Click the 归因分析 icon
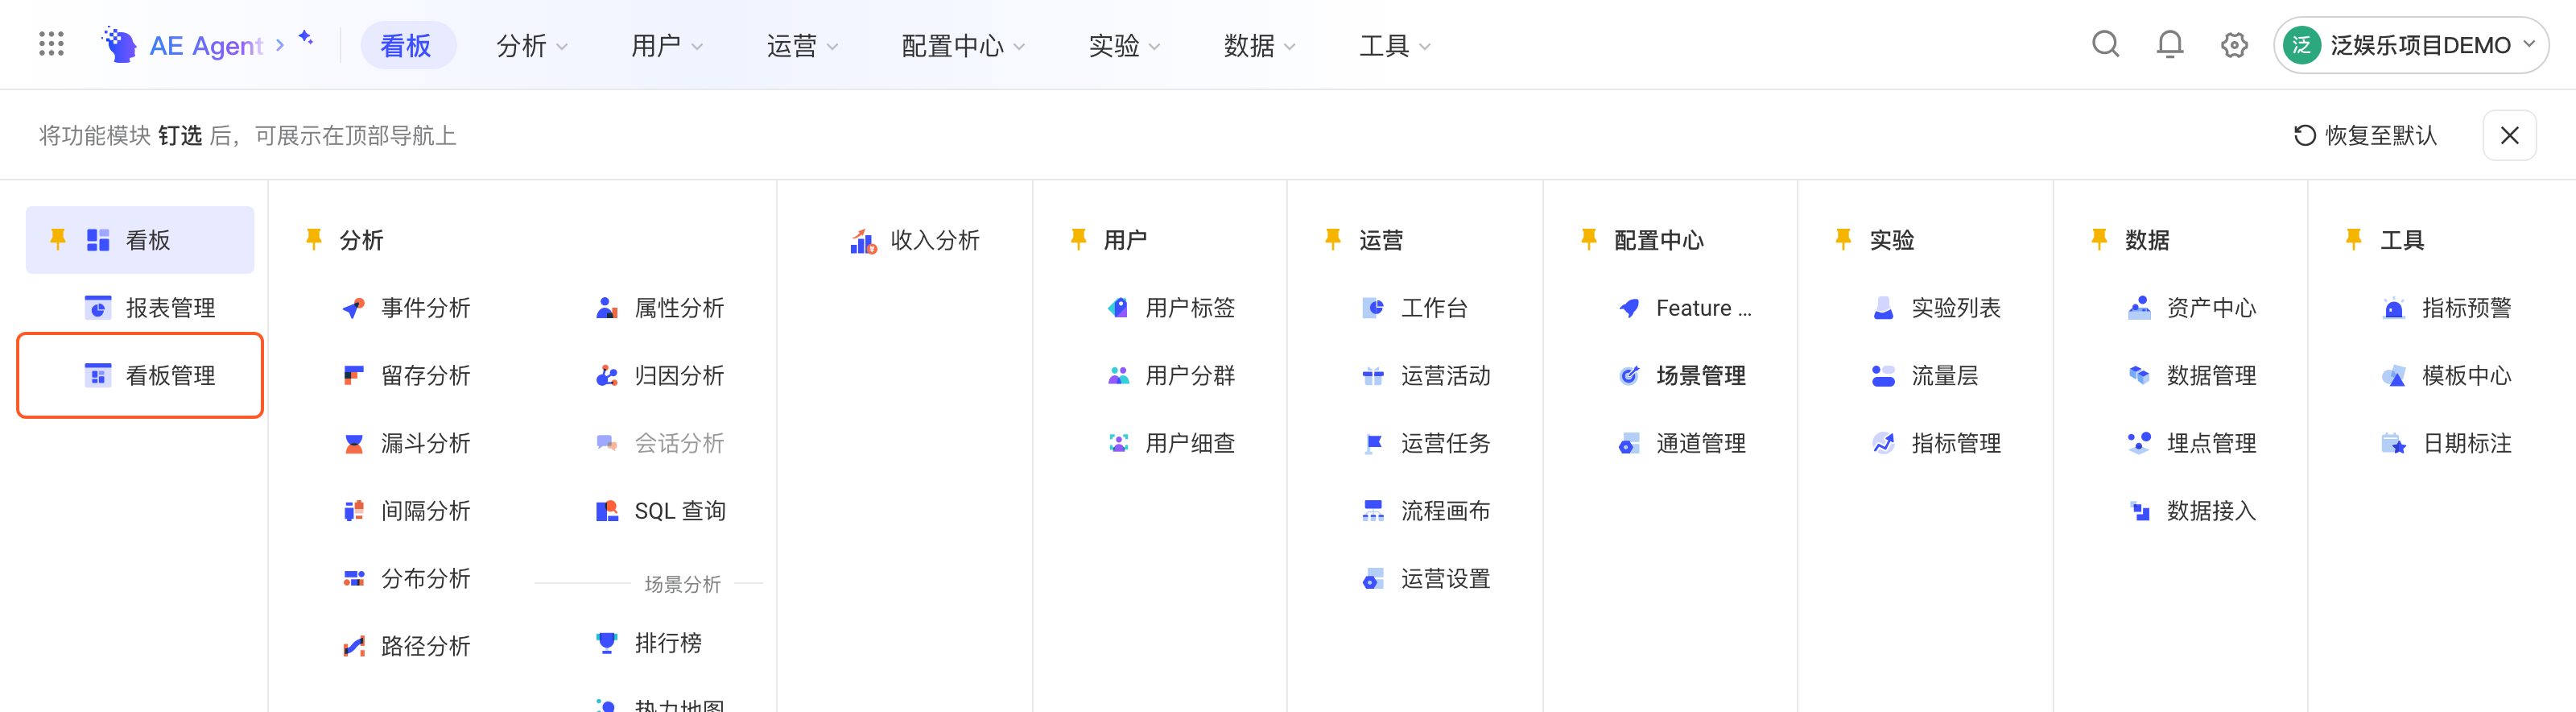Viewport: 2576px width, 712px height. coord(607,375)
